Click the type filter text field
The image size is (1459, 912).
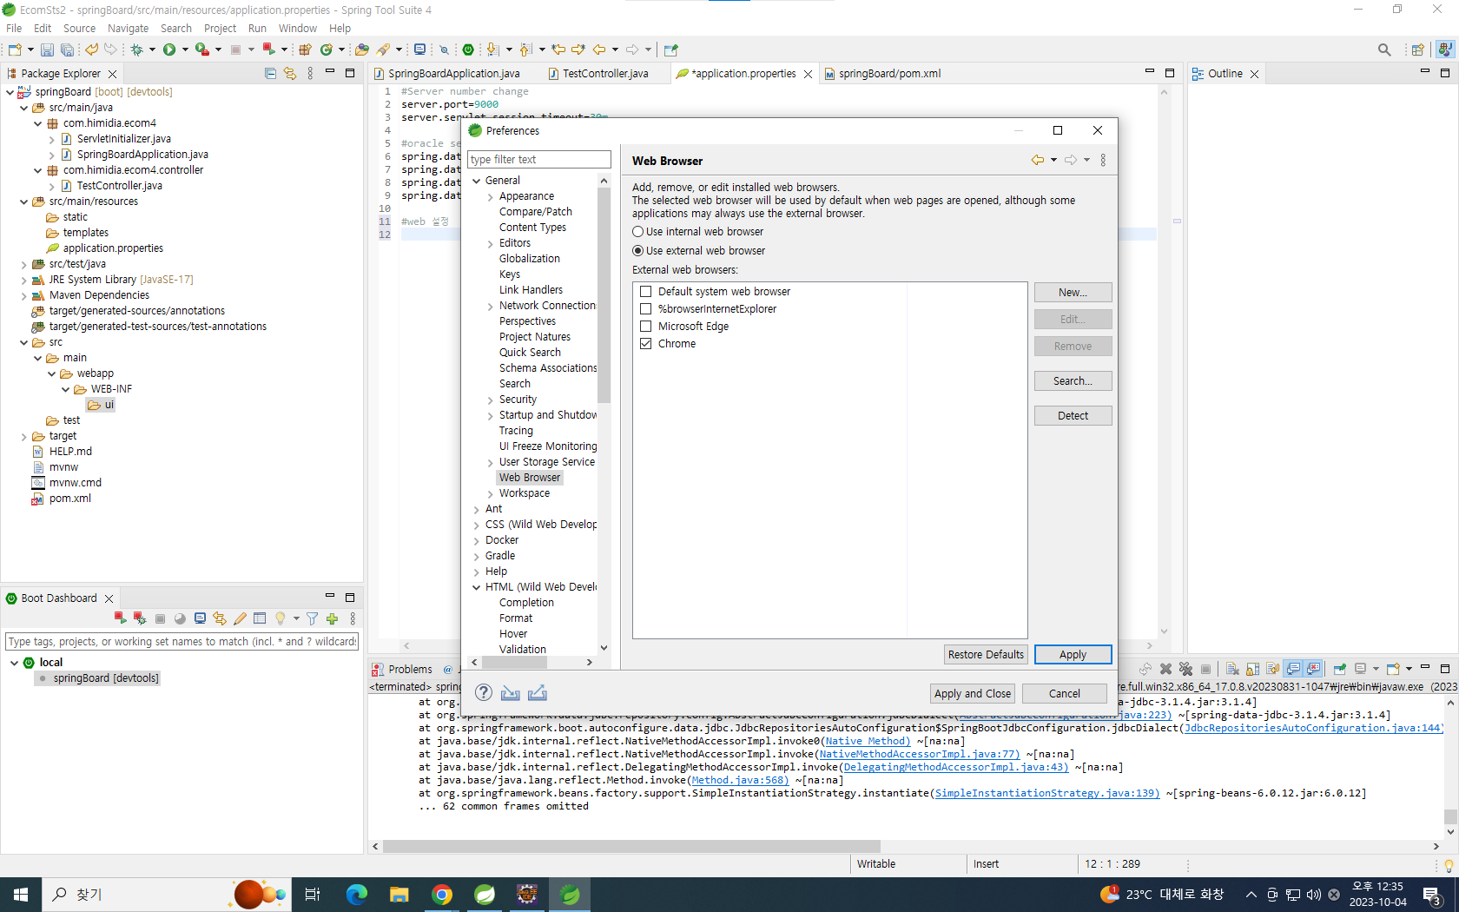click(x=539, y=160)
